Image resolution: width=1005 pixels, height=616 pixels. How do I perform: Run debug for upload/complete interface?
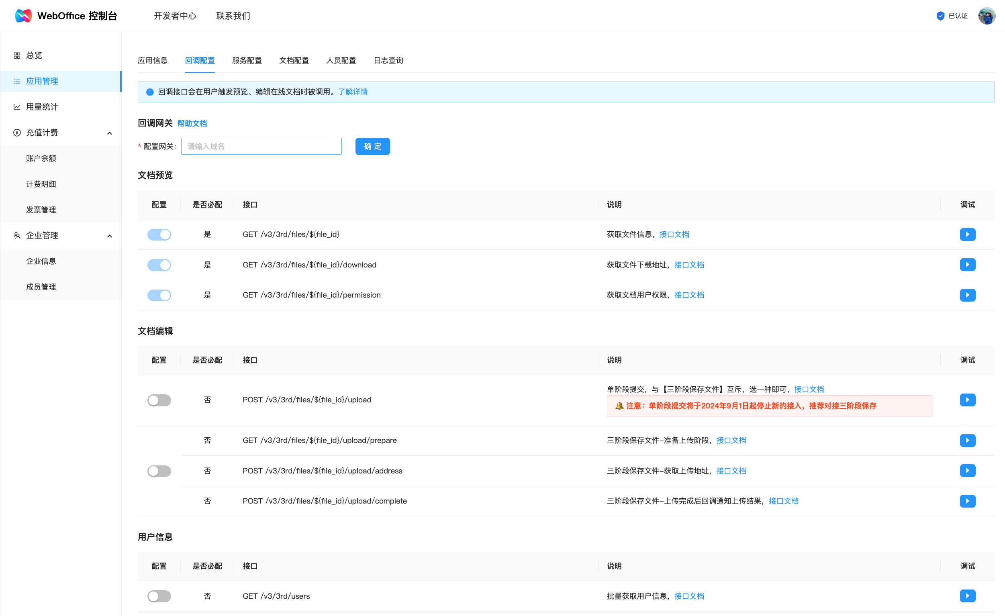pos(967,501)
